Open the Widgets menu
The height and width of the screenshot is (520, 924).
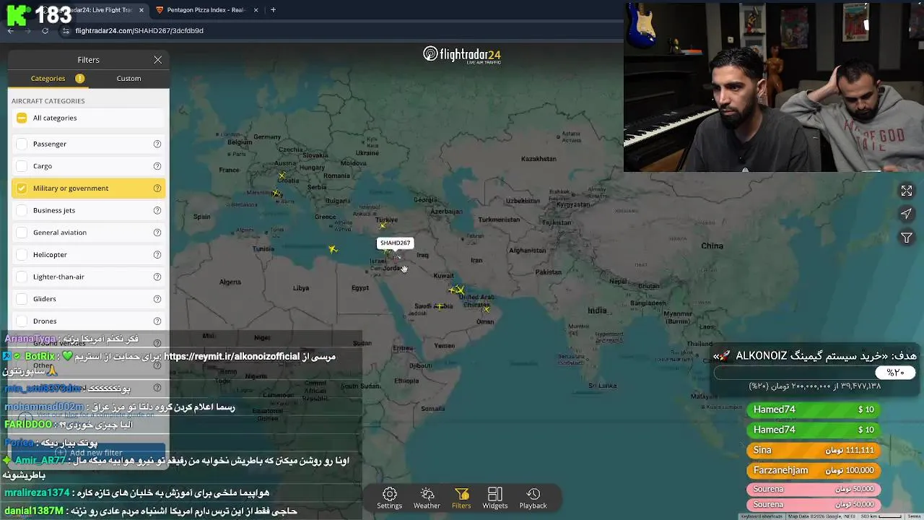click(x=495, y=498)
